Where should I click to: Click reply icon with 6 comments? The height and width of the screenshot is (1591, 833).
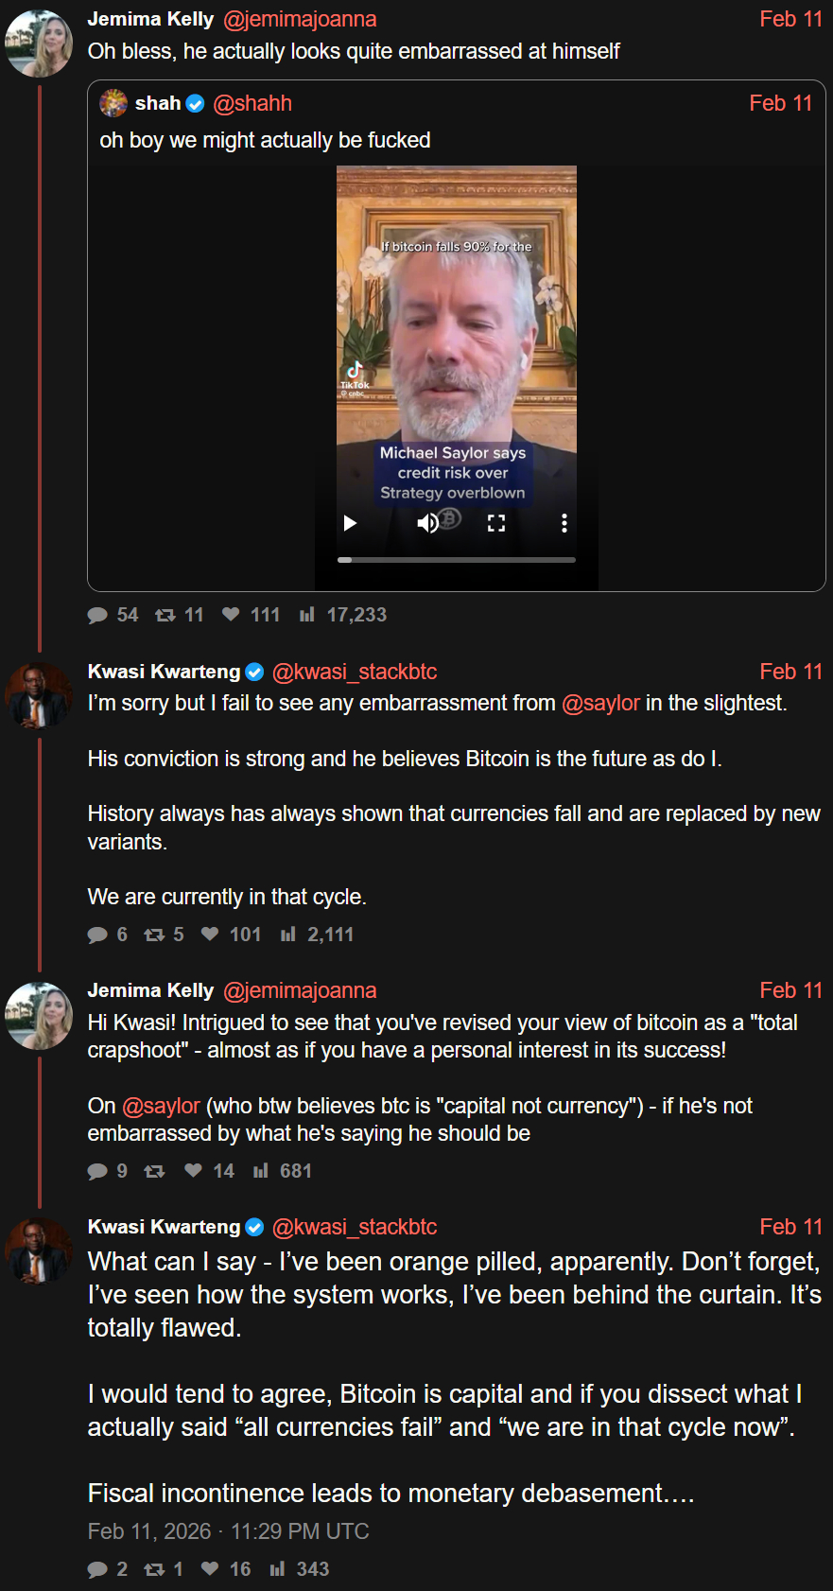tap(97, 935)
